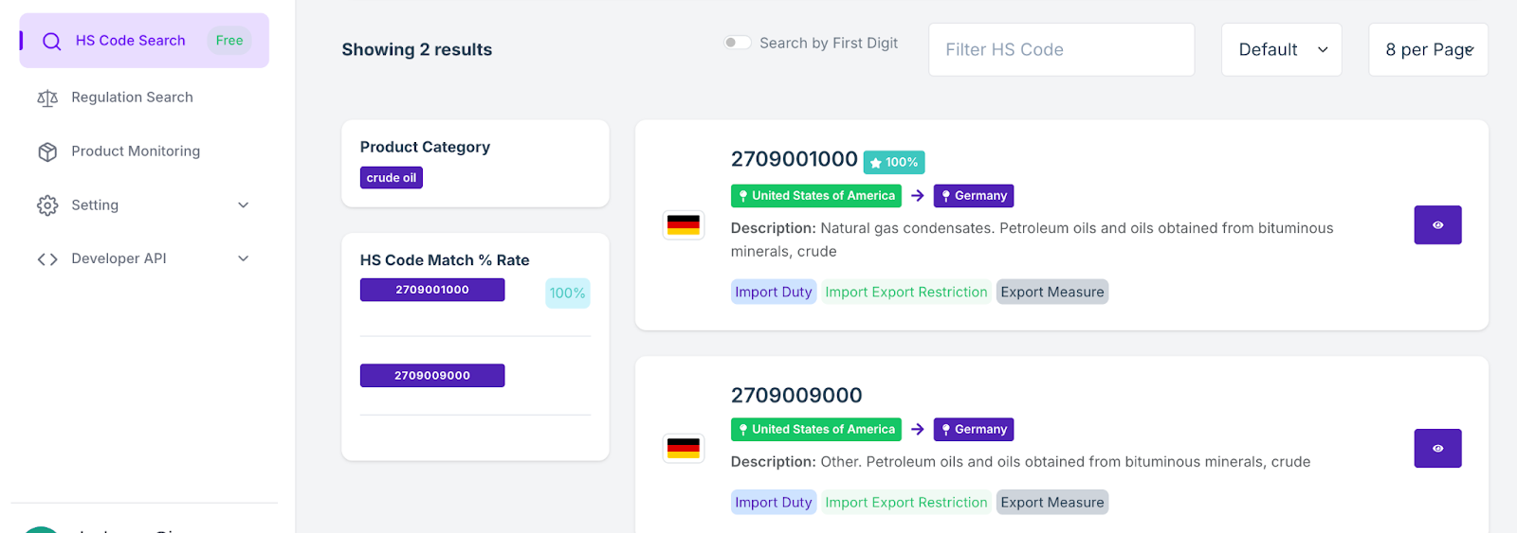
Task: Click the star 100% badge on 2709001000 result
Action: [x=894, y=163]
